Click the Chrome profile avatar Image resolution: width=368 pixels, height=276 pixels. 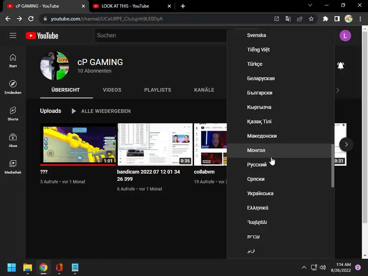pyautogui.click(x=349, y=19)
